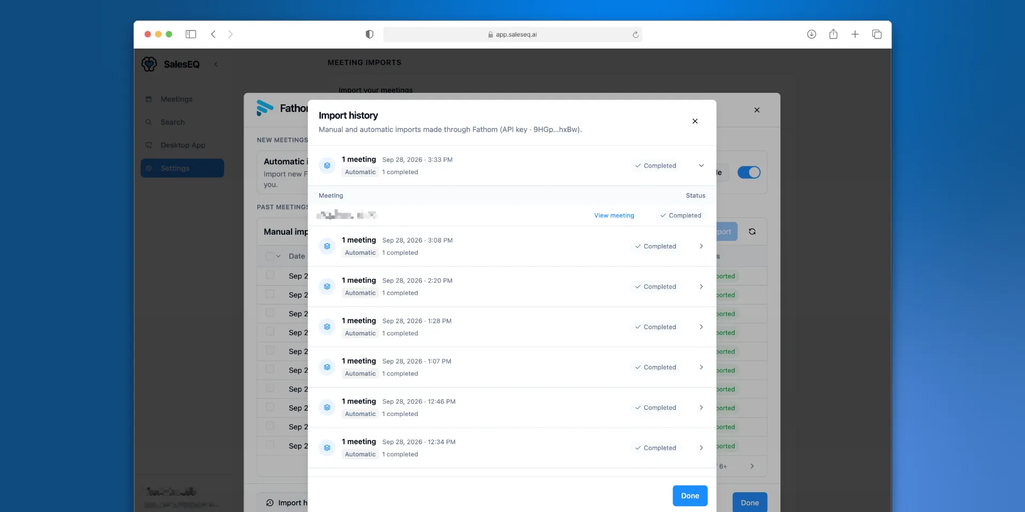Click the Automatic tag on 1:28 PM import
1025x512 pixels.
(360, 333)
